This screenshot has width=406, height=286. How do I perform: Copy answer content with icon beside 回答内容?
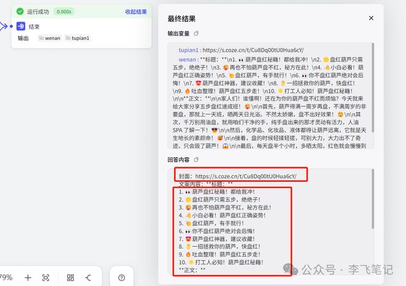pos(196,160)
